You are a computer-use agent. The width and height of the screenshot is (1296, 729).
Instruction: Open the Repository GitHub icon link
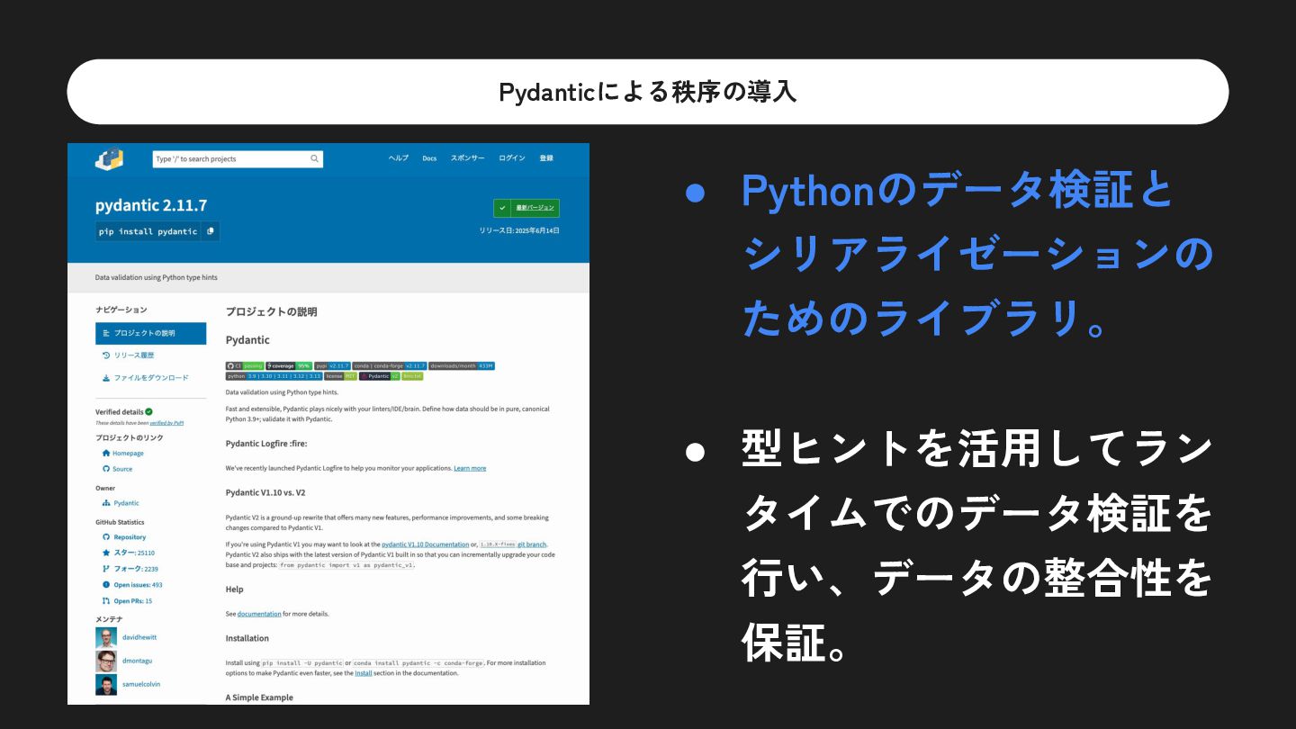click(x=106, y=537)
